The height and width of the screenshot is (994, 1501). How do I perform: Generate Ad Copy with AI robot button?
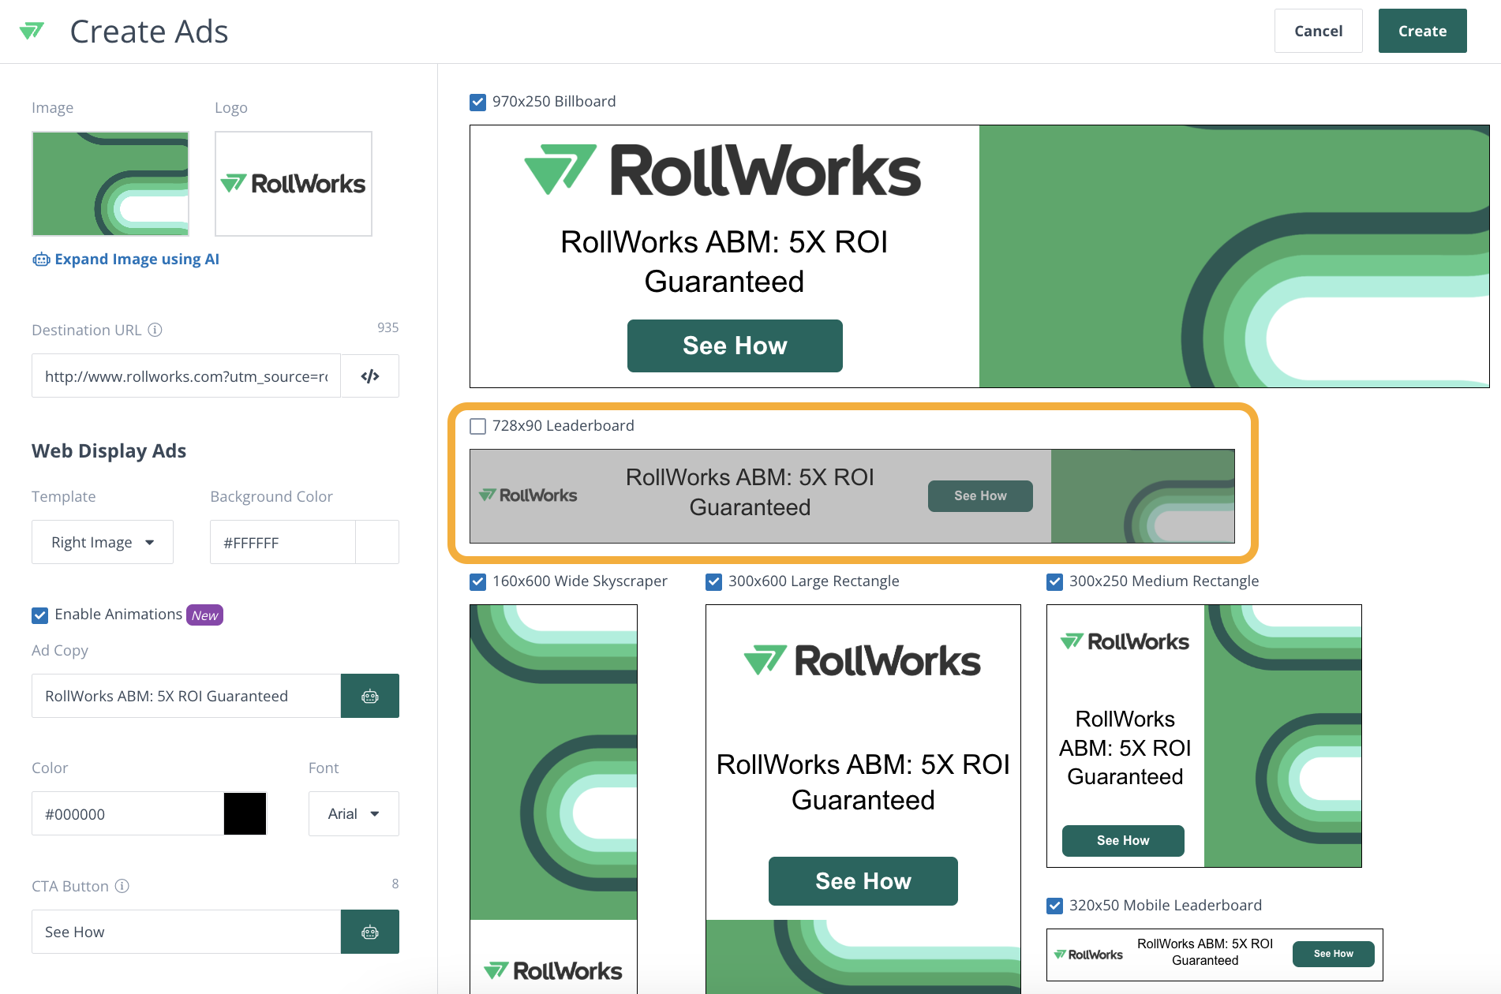(x=369, y=696)
